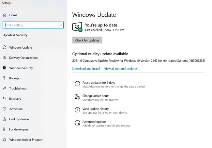Open the Backup settings page
This screenshot has height=148, width=212.
[x=14, y=78]
